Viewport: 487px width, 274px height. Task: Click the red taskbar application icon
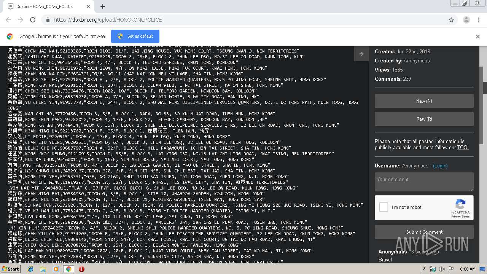click(81, 269)
